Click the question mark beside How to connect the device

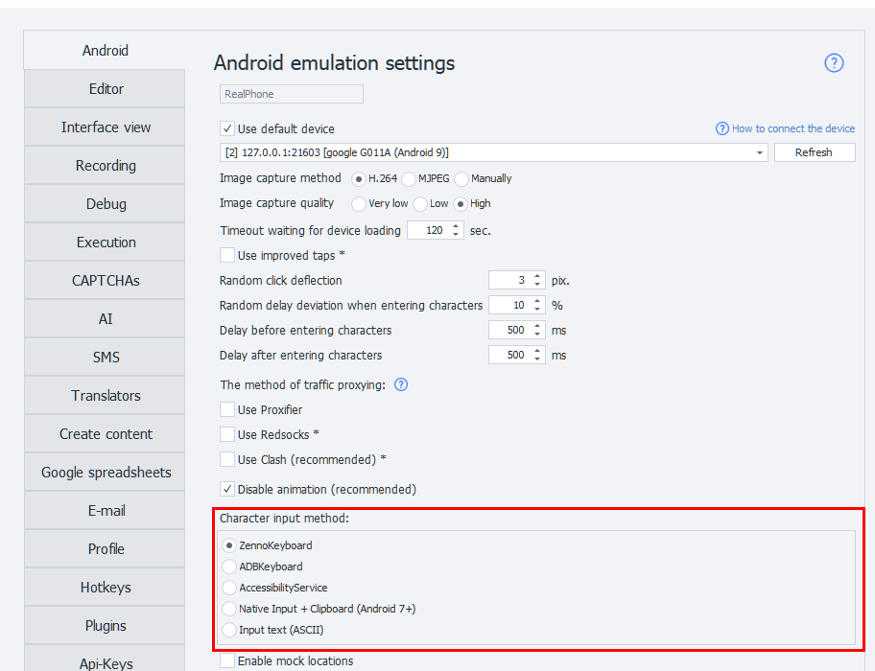[x=722, y=128]
